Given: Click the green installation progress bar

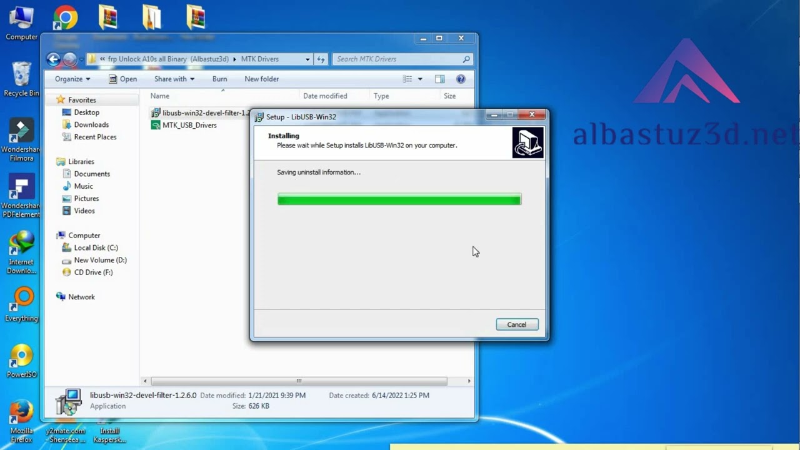Looking at the screenshot, I should click(x=399, y=199).
